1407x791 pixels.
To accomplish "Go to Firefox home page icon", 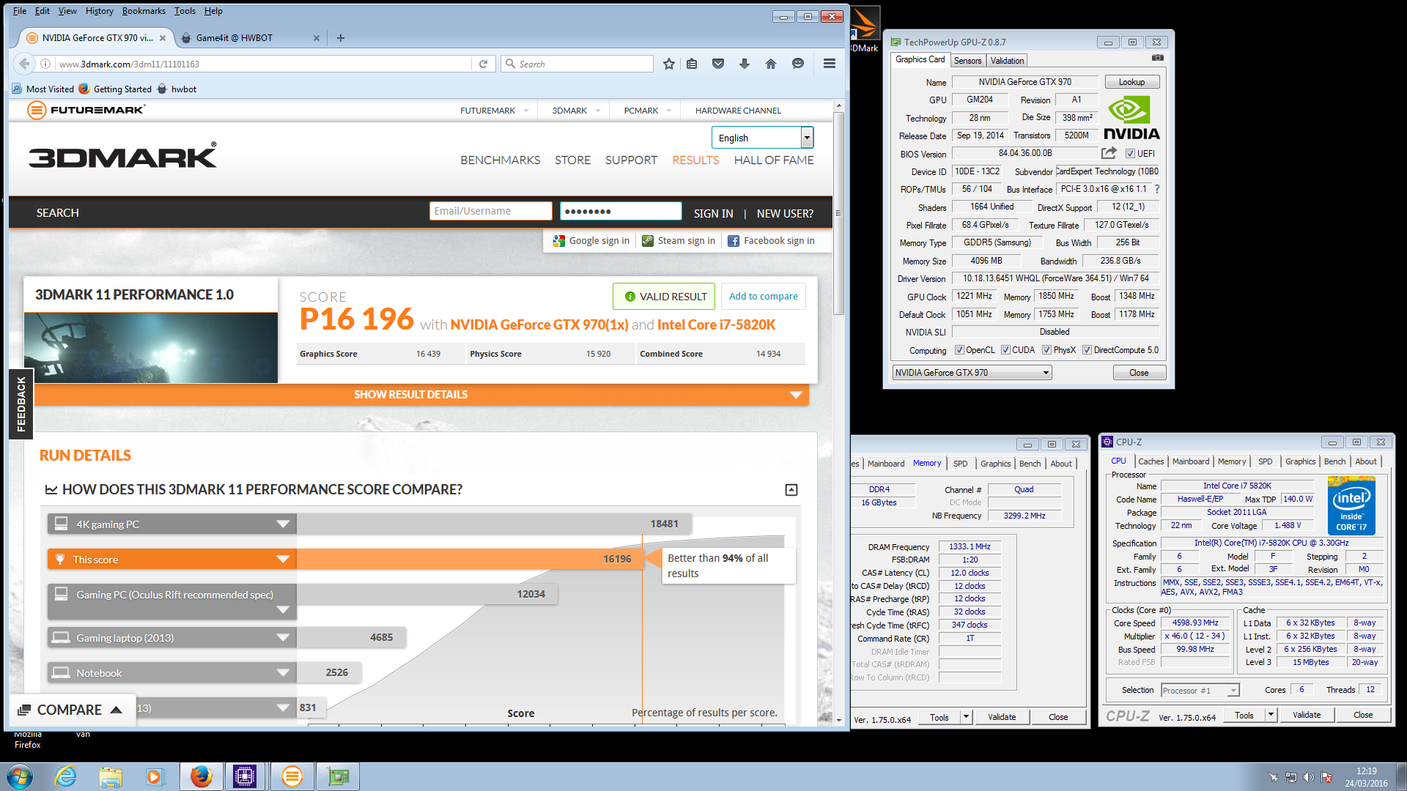I will point(771,64).
